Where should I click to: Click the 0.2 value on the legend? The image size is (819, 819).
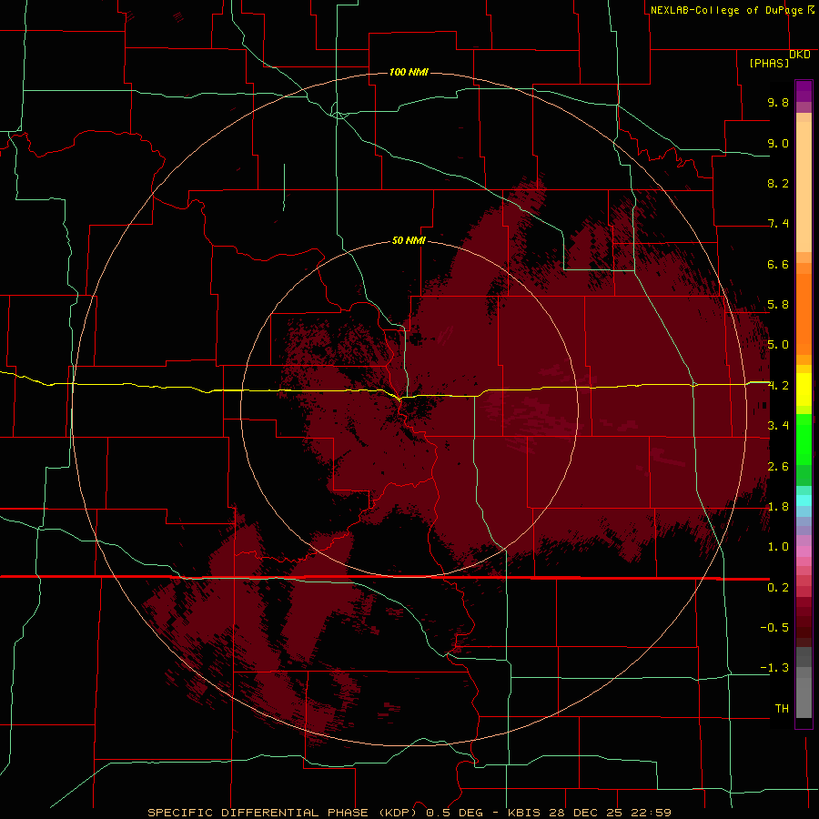click(x=778, y=588)
